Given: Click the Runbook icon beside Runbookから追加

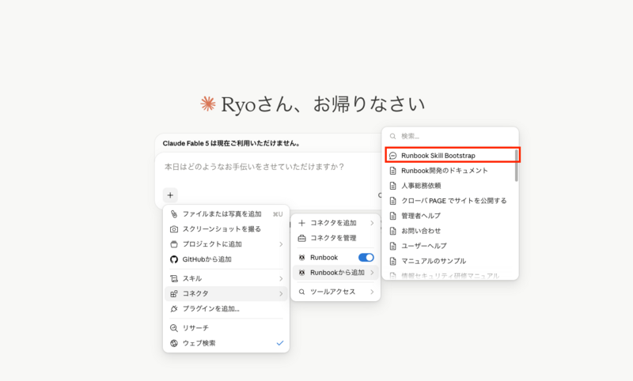Looking at the screenshot, I should point(301,273).
